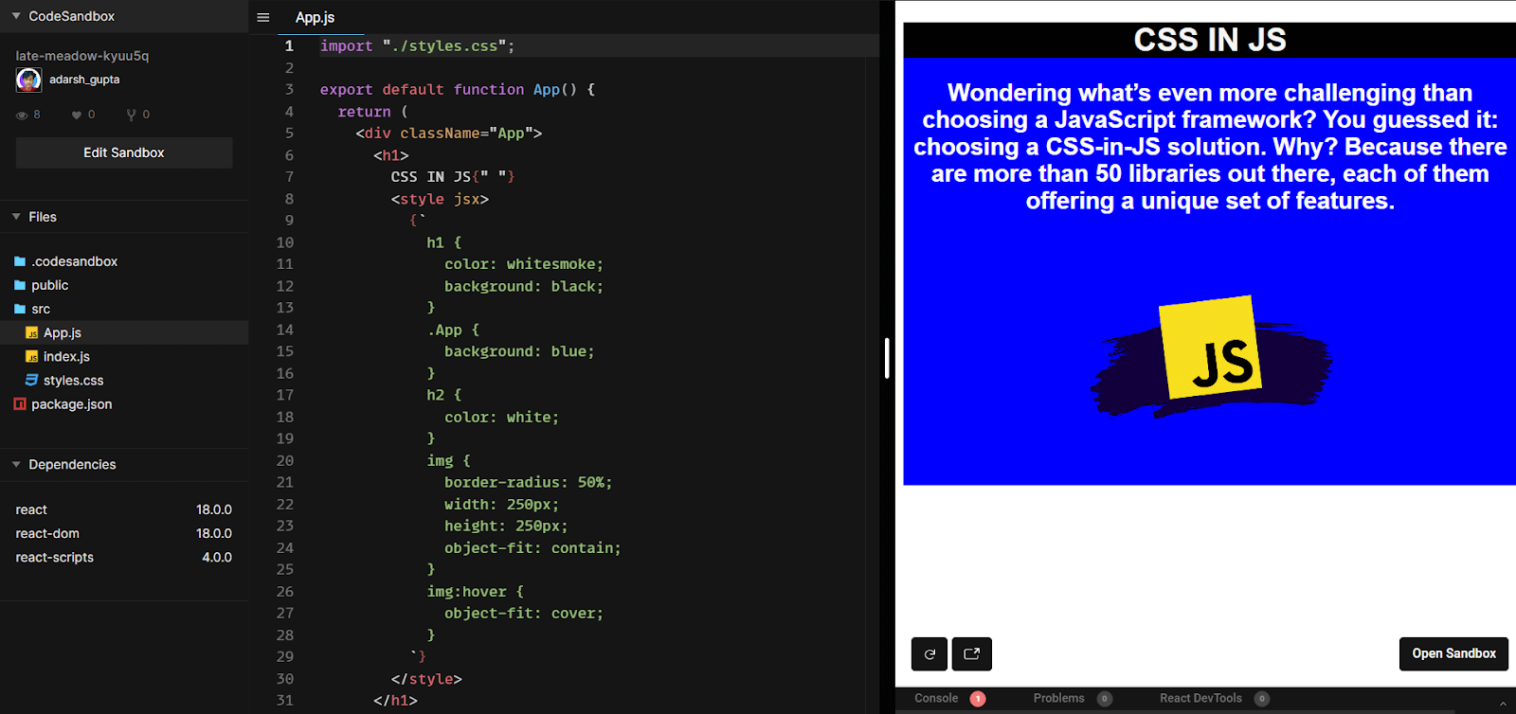Click the 'border-radius: 50%;' code line
Screen dimensions: 1516x714
[528, 482]
